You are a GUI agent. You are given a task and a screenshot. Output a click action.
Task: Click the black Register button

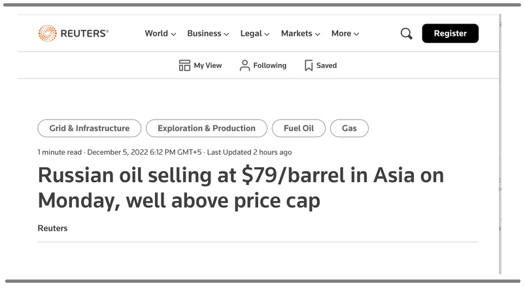450,33
